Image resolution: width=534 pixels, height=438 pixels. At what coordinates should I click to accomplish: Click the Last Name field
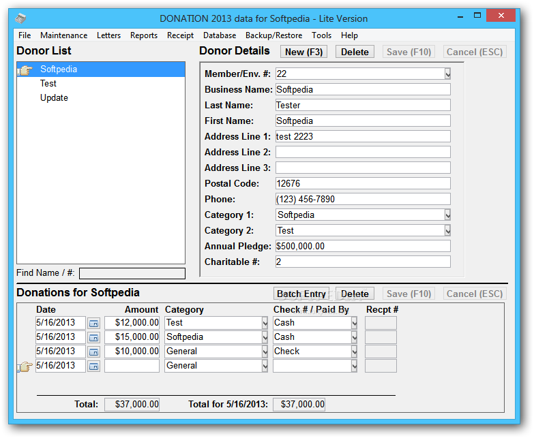click(363, 105)
